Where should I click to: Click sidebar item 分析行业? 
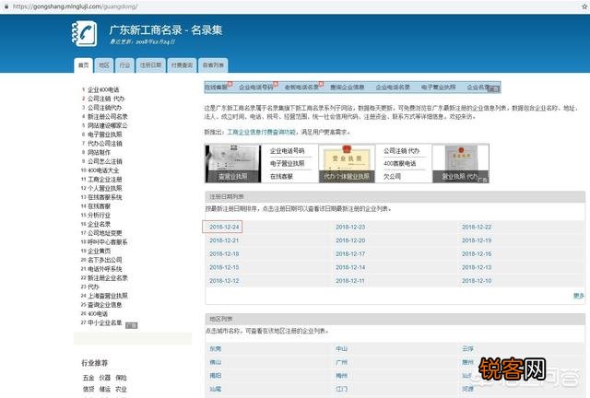(99, 216)
